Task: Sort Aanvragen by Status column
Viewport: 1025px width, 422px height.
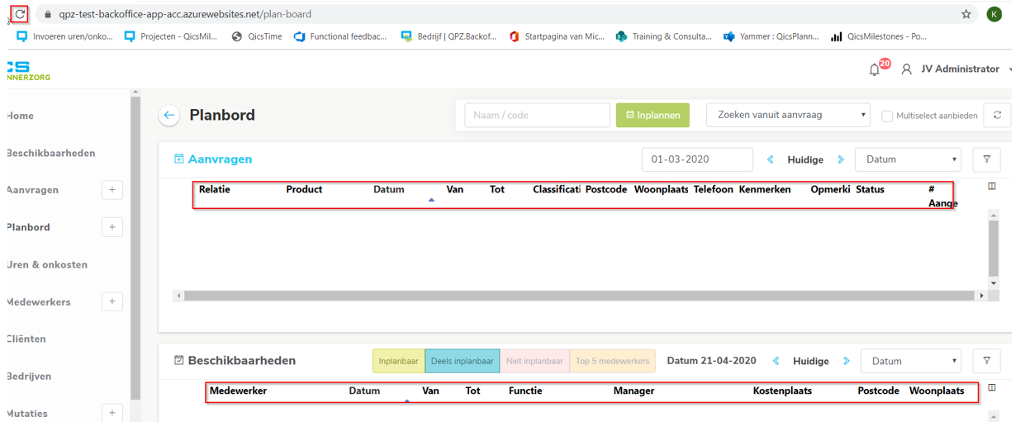Action: pos(870,189)
